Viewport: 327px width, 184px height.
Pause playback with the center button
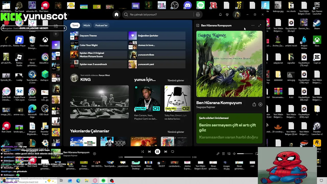pyautogui.click(x=157, y=152)
